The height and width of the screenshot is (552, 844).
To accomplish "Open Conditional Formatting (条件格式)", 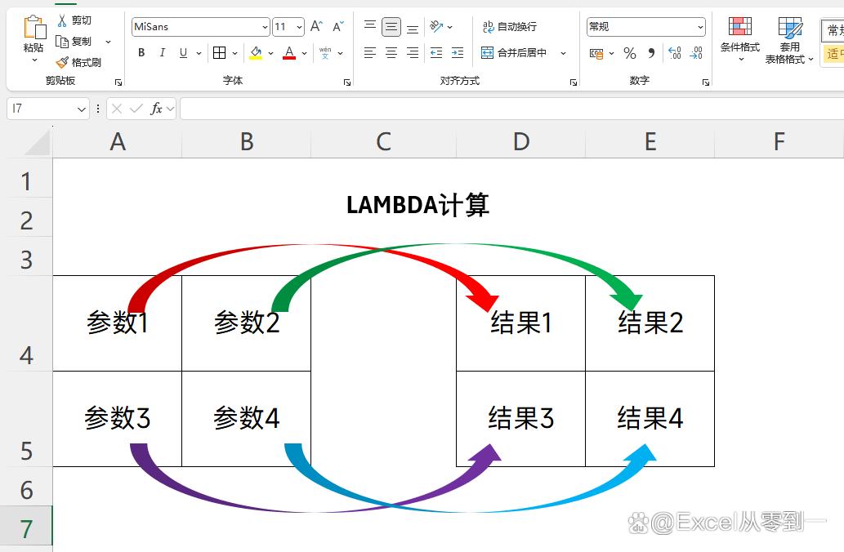I will click(740, 38).
